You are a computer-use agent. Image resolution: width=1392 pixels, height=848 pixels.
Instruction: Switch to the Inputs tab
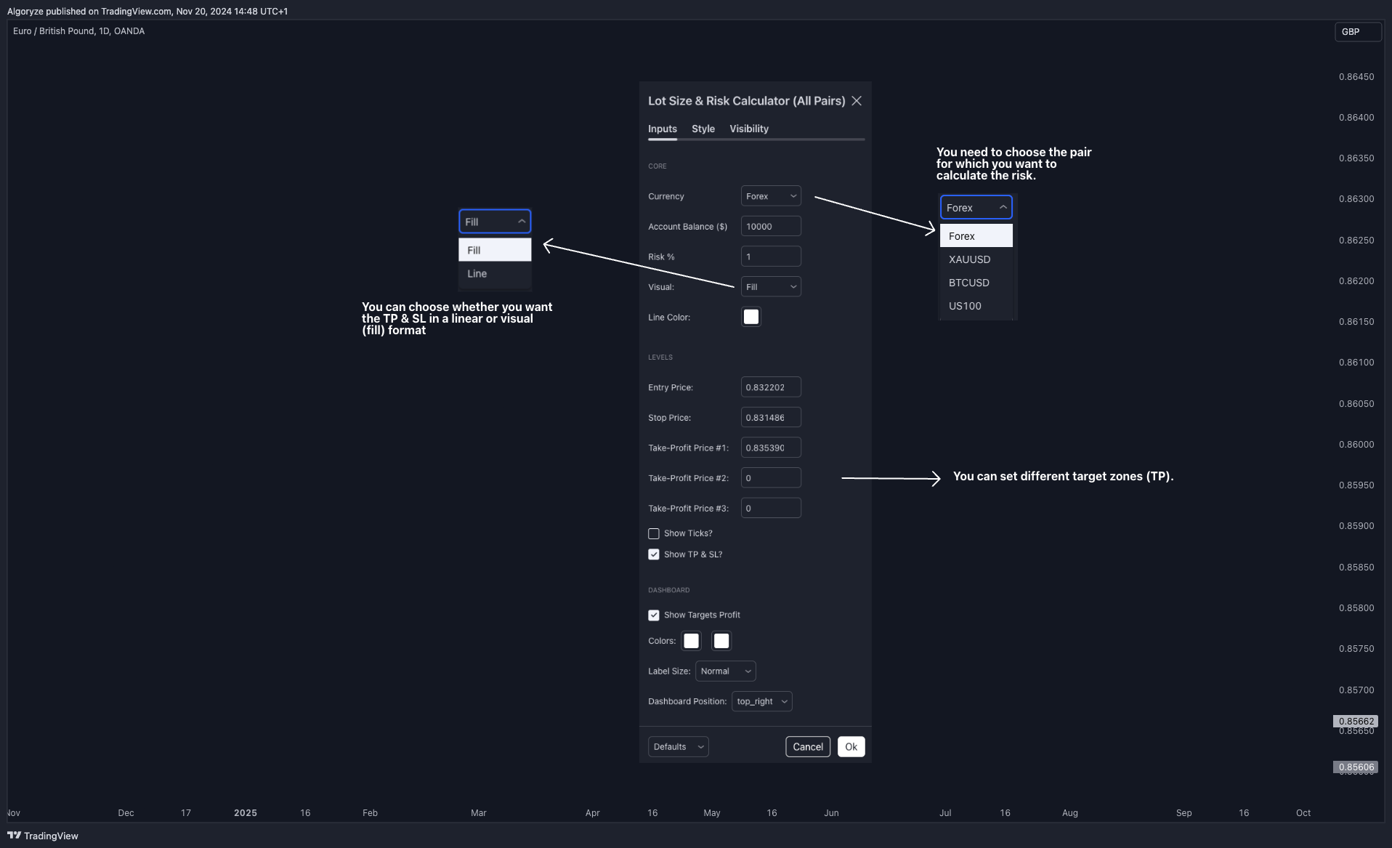[x=662, y=129]
